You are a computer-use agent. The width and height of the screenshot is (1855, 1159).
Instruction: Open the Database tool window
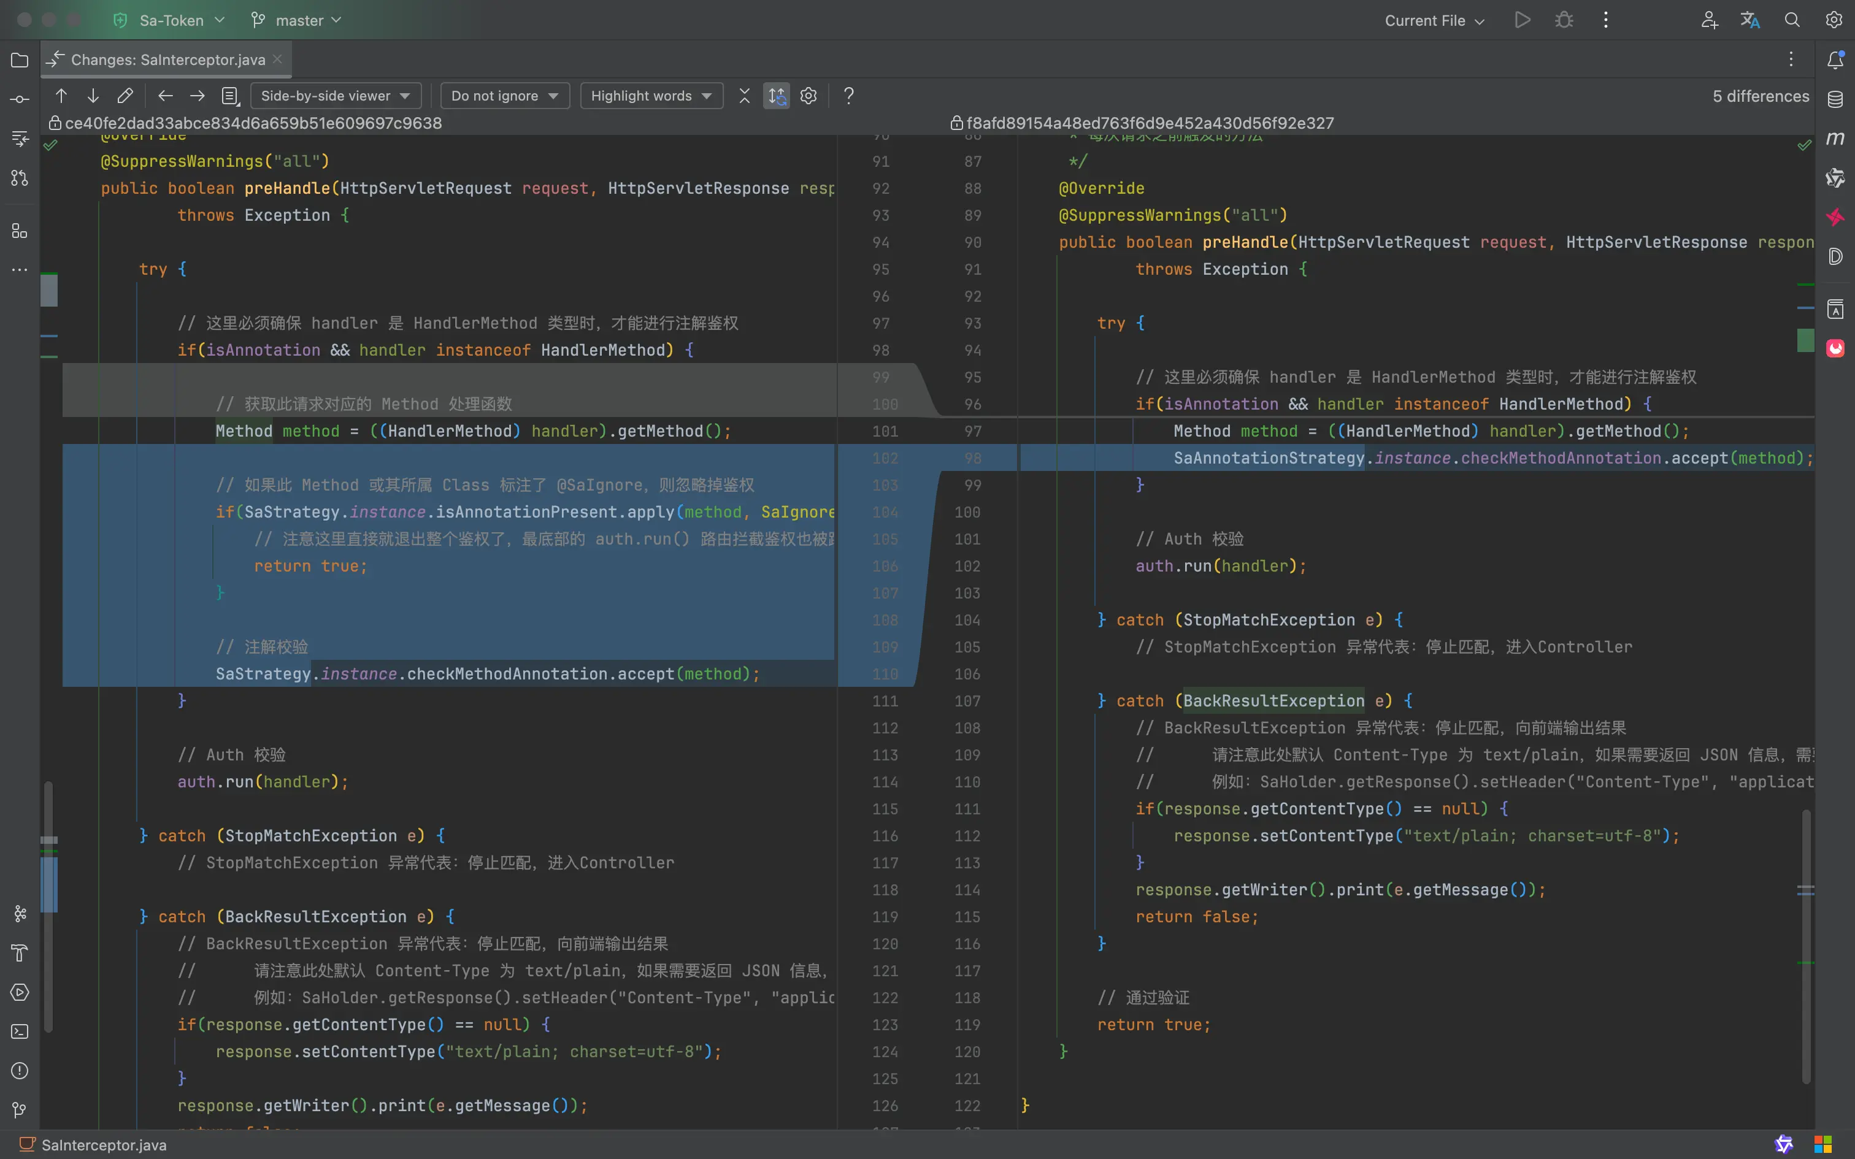coord(1835,99)
